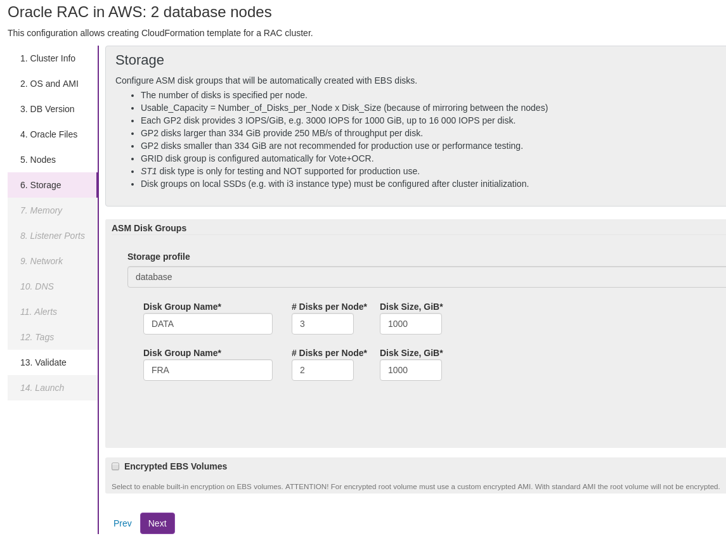Open the Storage profile dropdown
Viewport: 726px width, 536px height.
tap(426, 277)
